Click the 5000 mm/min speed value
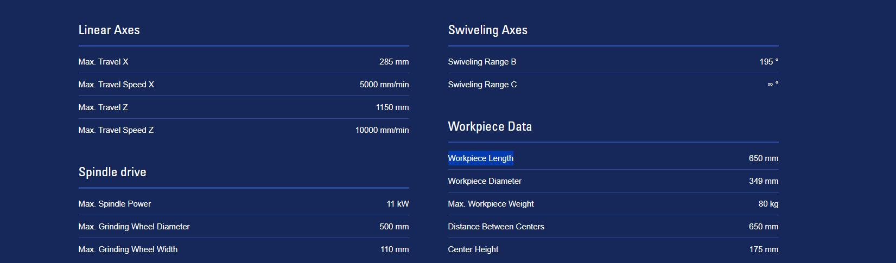 [x=384, y=85]
